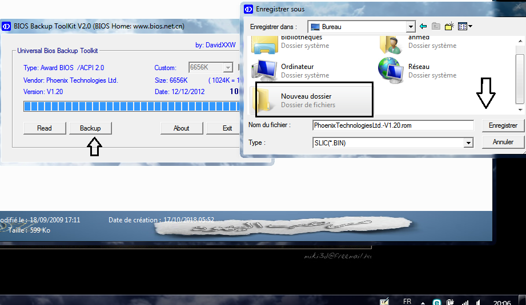Show hidden tray icons arrow
Viewport: 526px width, 305px height.
point(423,303)
